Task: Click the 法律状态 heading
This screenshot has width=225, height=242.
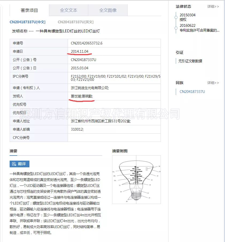Action: click(183, 6)
